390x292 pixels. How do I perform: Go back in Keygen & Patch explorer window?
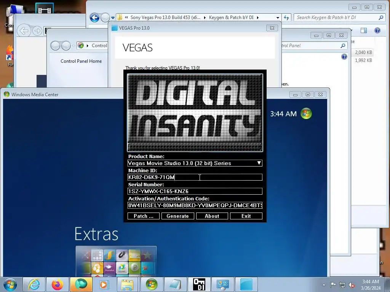point(94,17)
